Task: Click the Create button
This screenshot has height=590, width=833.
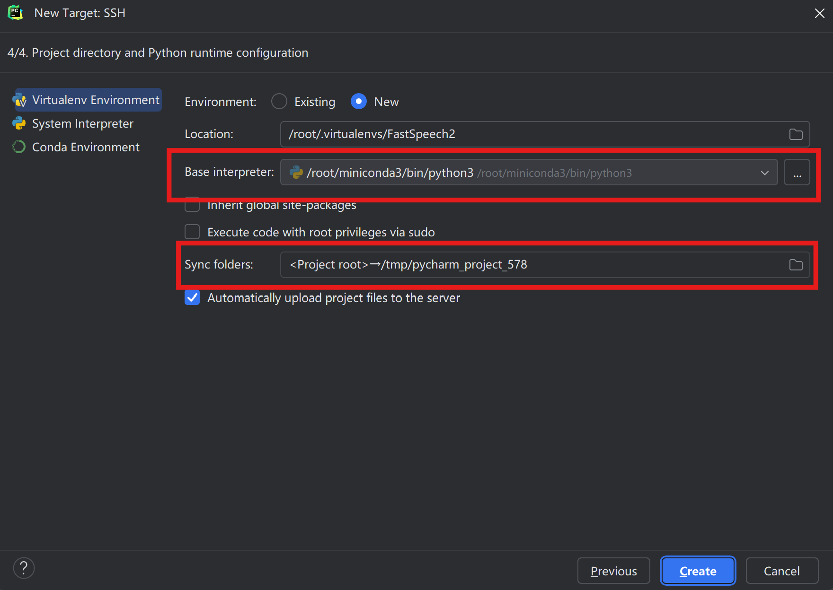Action: coord(698,571)
